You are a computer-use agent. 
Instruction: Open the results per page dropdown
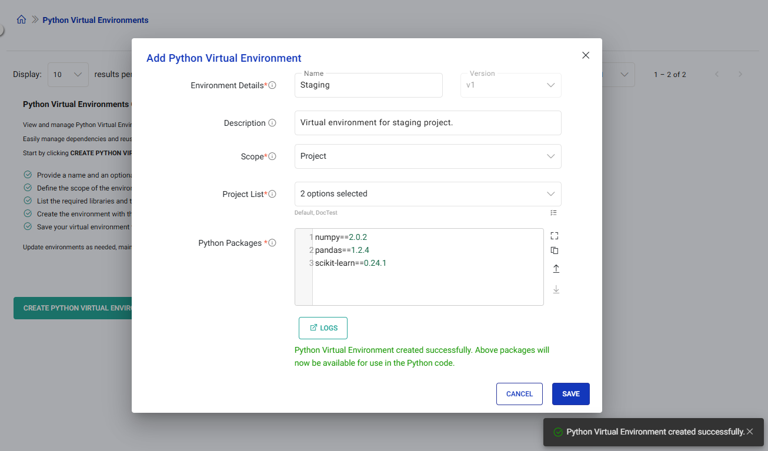tap(68, 75)
